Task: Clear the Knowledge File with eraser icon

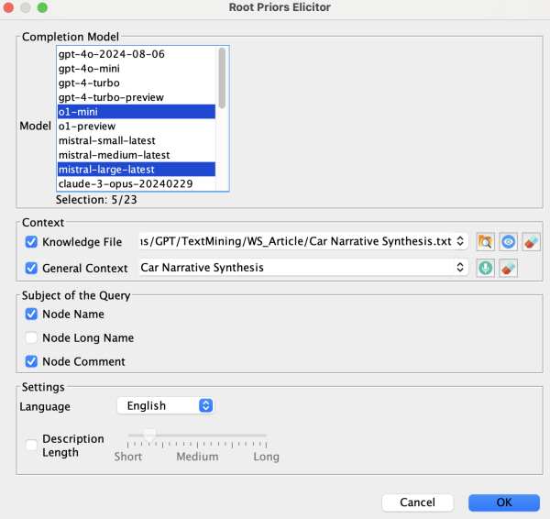Action: [531, 242]
